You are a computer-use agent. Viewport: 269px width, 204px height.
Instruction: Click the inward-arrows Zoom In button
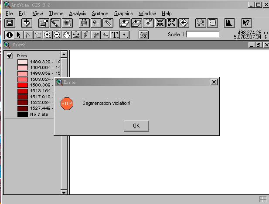[x=160, y=23]
